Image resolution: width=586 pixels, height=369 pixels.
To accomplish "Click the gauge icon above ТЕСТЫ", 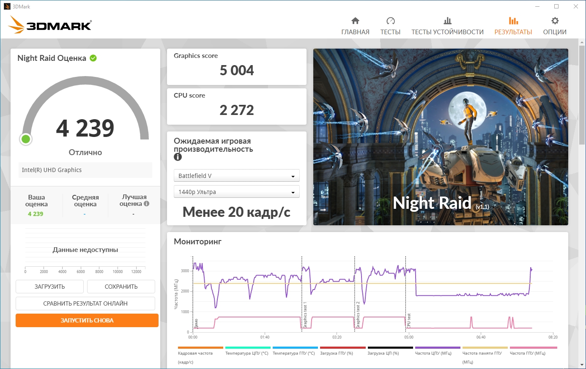I will [x=390, y=21].
